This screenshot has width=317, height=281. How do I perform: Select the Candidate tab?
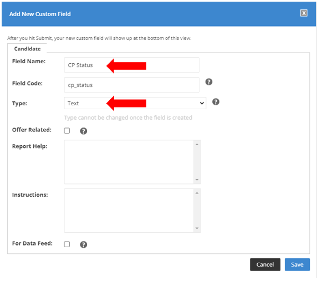[x=27, y=49]
